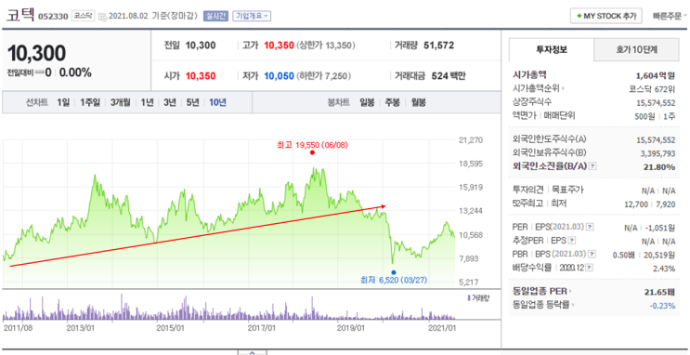690x355 pixels.
Task: Click the blue 최저 6,520 marker dot
Action: [394, 272]
